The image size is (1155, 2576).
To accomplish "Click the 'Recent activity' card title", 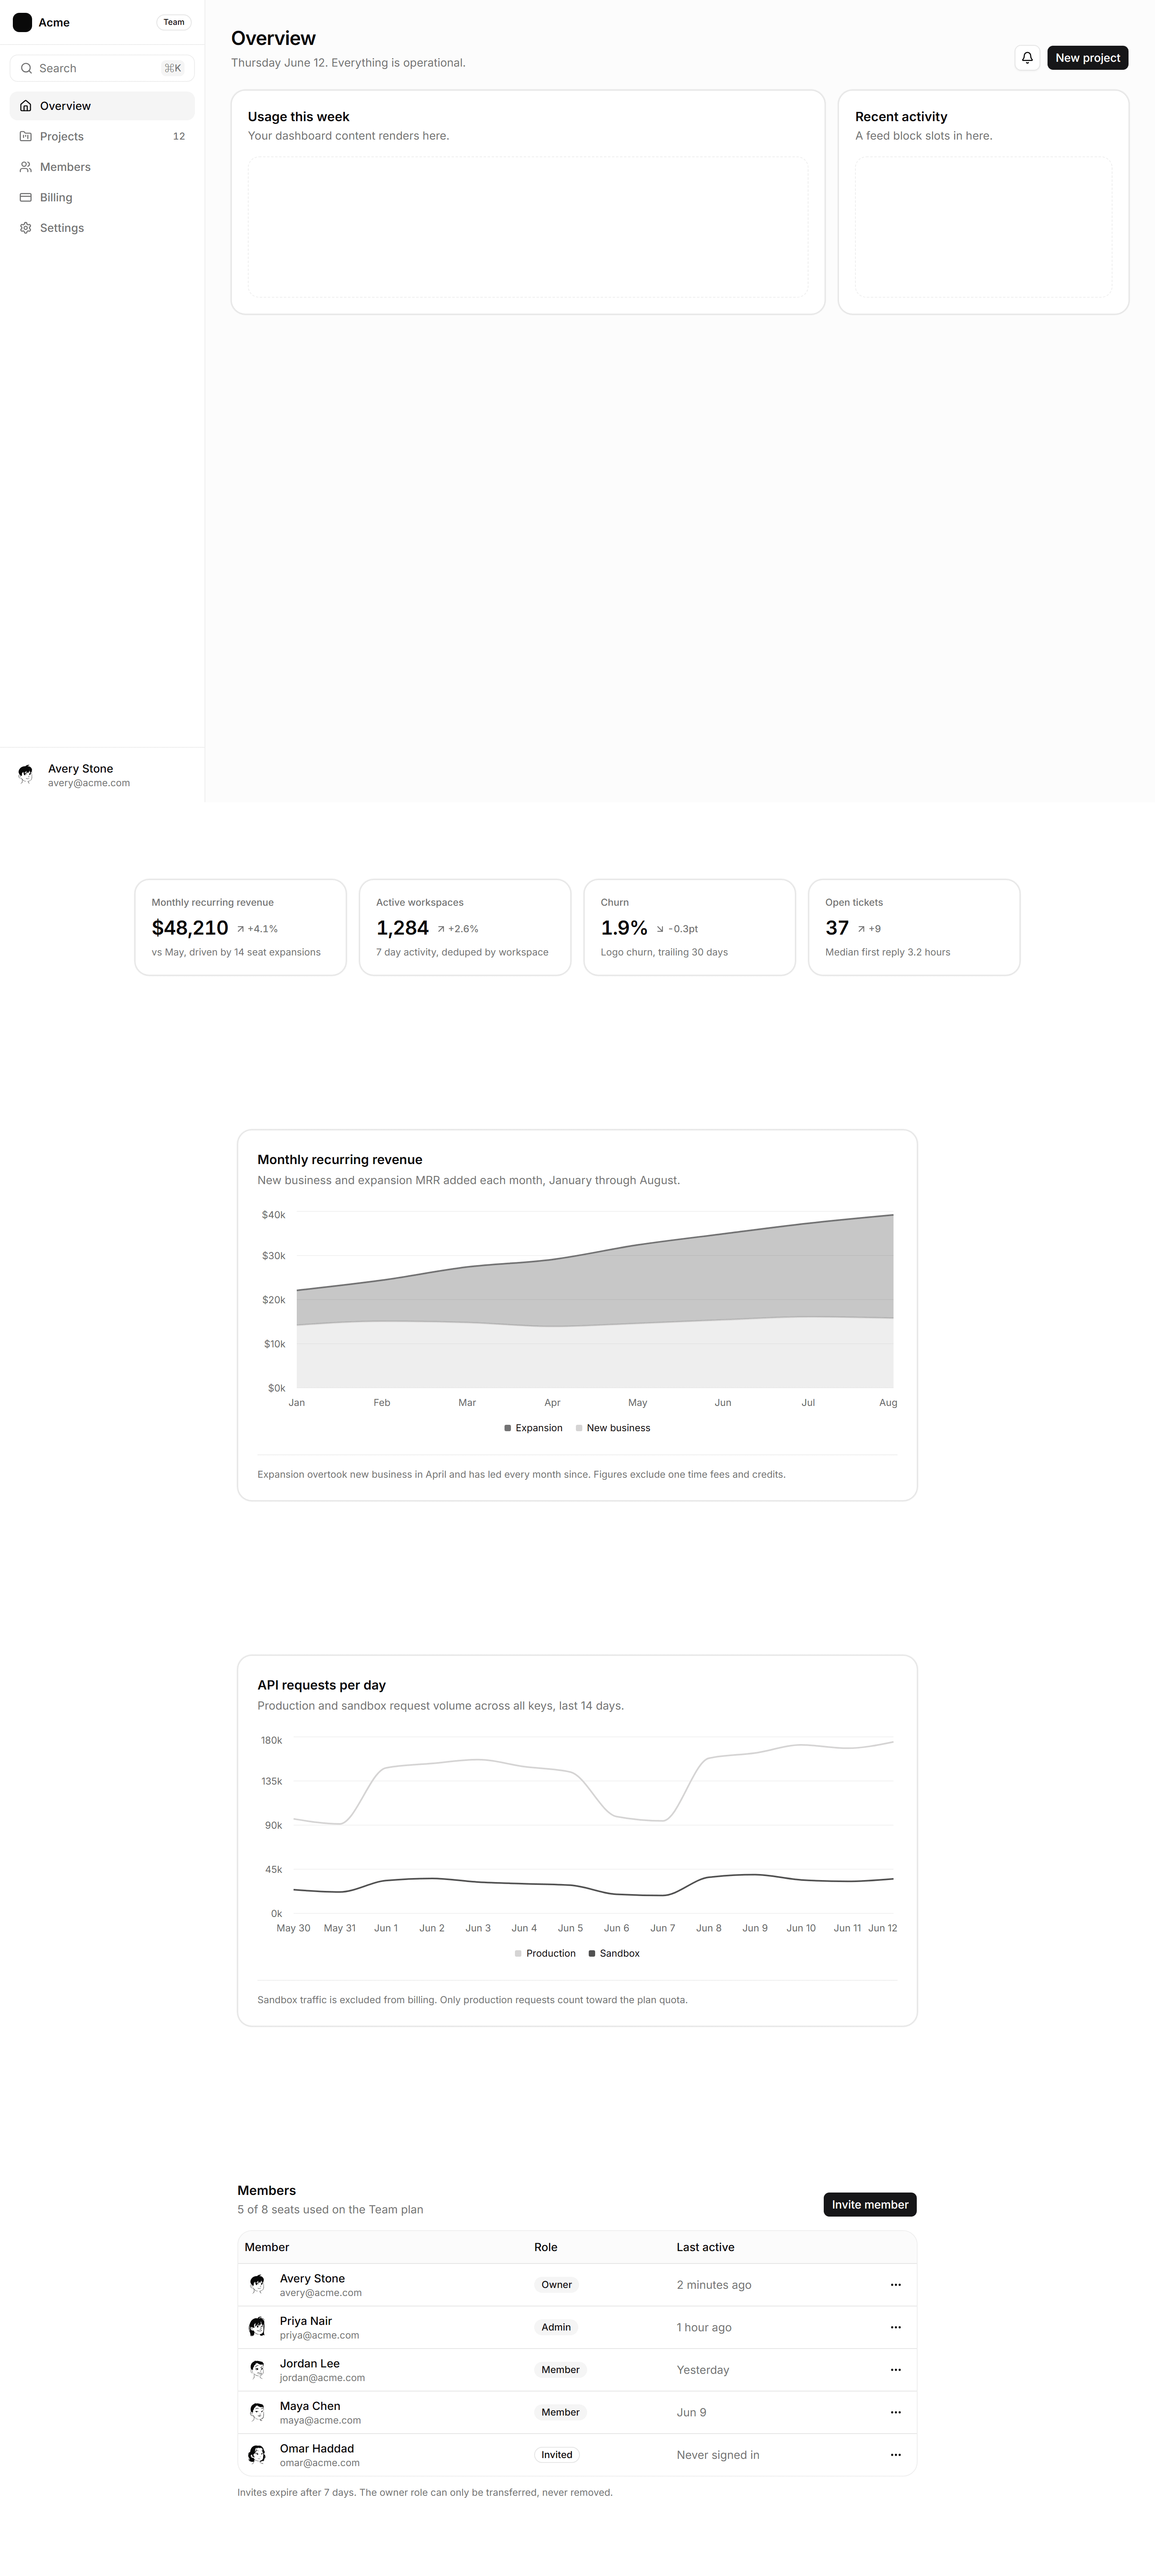I will click(x=901, y=117).
